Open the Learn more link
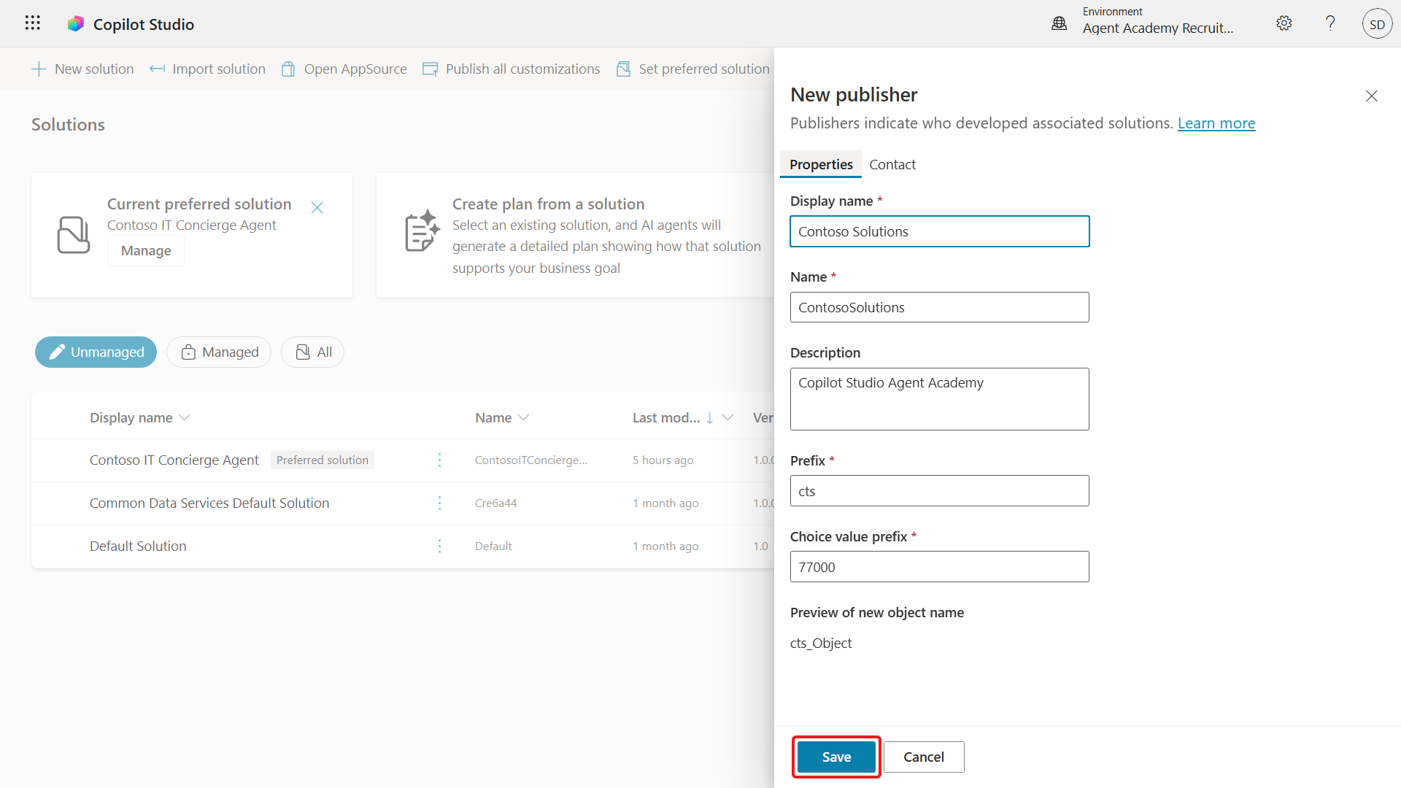This screenshot has width=1401, height=788. point(1216,123)
